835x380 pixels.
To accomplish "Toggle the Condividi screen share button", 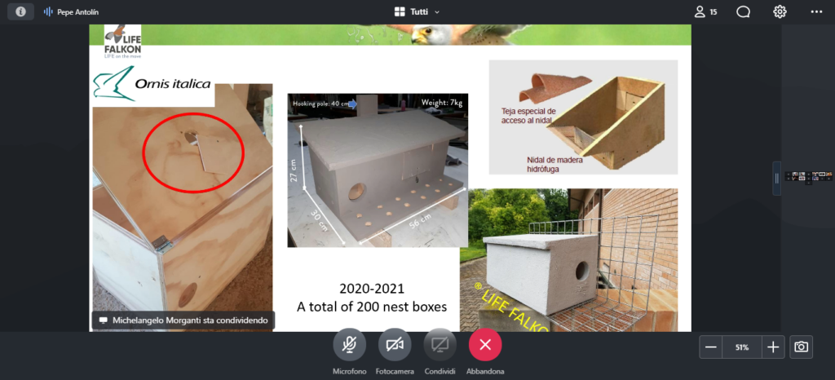I will point(440,345).
